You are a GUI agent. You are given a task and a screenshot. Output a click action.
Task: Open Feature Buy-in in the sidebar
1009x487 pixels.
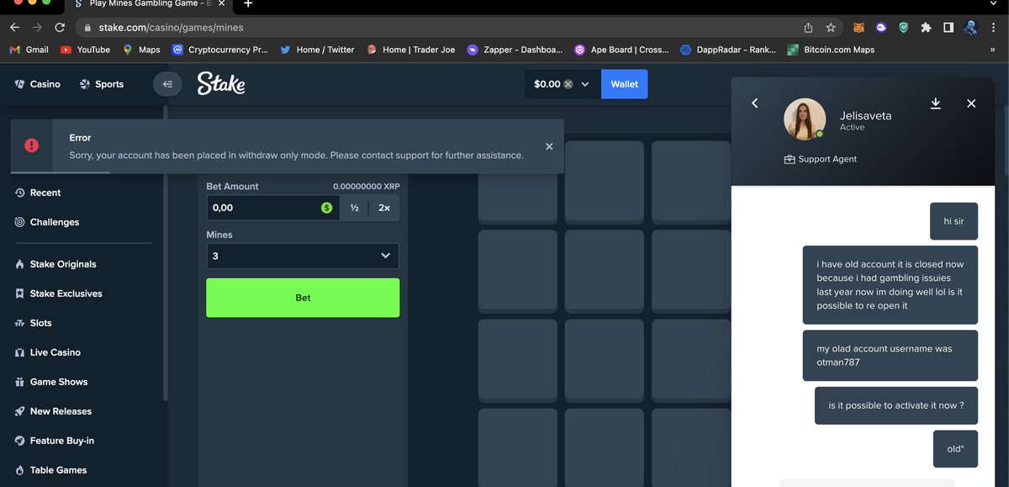click(x=55, y=441)
